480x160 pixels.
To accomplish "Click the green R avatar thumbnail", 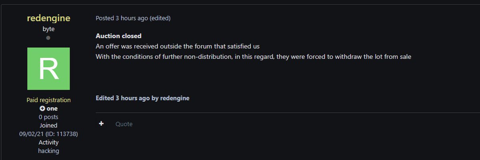I will pyautogui.click(x=48, y=68).
